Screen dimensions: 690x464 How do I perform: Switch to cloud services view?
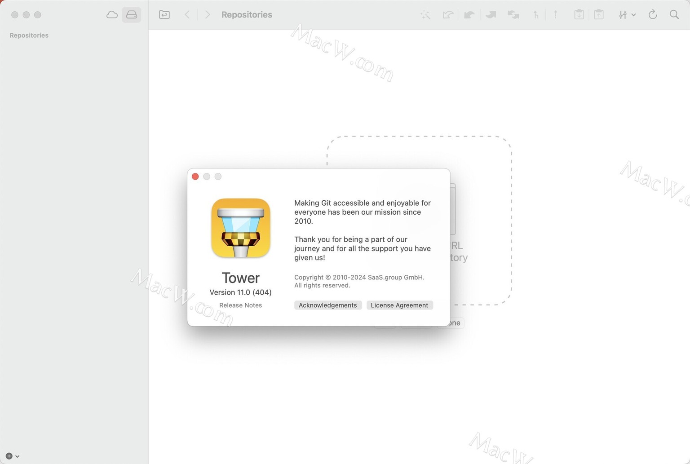pos(112,15)
